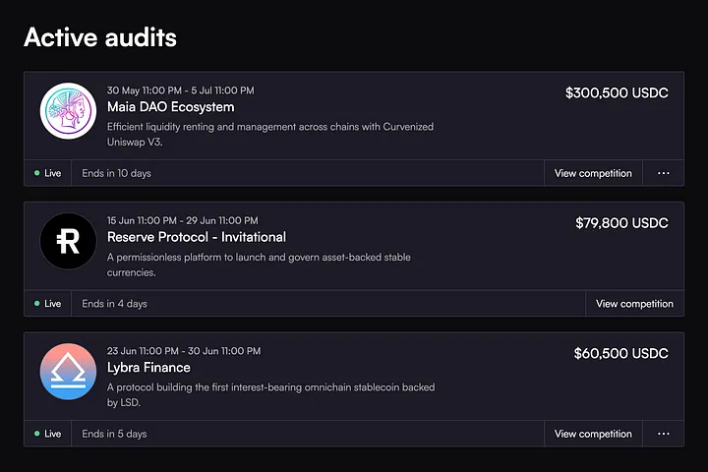Viewport: 708px width, 472px height.
Task: Click the Live status dot on Maia DAO
Action: [x=37, y=173]
